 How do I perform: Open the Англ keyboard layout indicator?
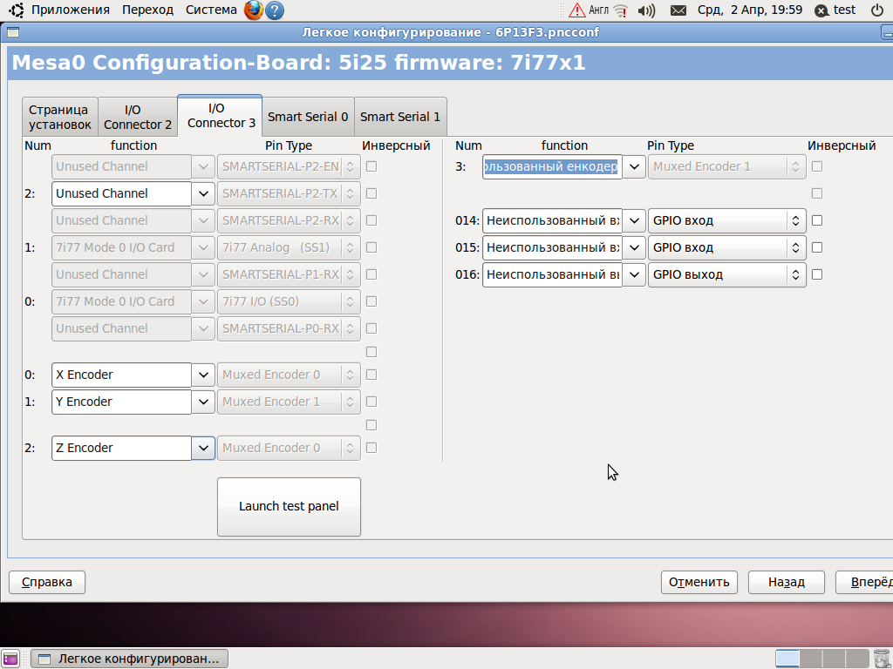pyautogui.click(x=598, y=10)
